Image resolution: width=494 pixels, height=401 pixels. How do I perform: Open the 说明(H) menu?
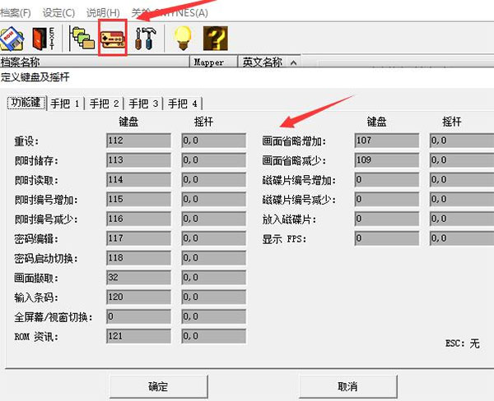coord(103,12)
